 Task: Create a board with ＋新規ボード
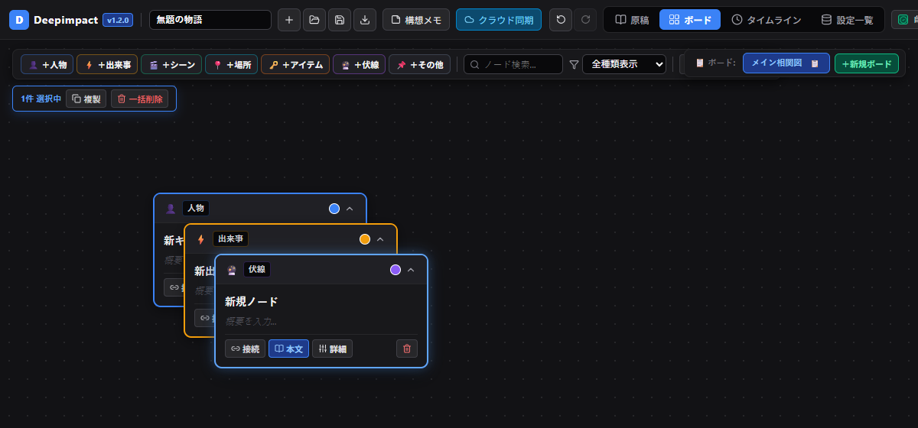click(x=867, y=63)
